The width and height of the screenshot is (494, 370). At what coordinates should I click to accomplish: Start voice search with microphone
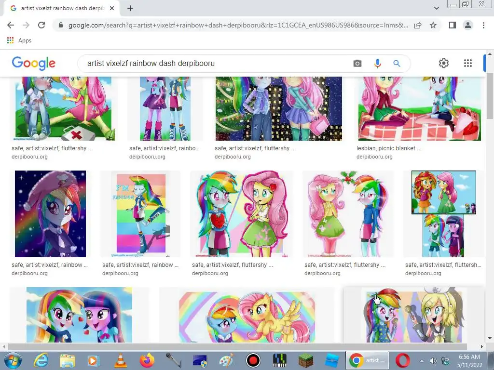click(x=377, y=64)
